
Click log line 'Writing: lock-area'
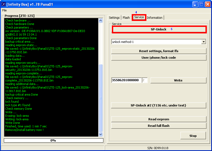pos(17,119)
